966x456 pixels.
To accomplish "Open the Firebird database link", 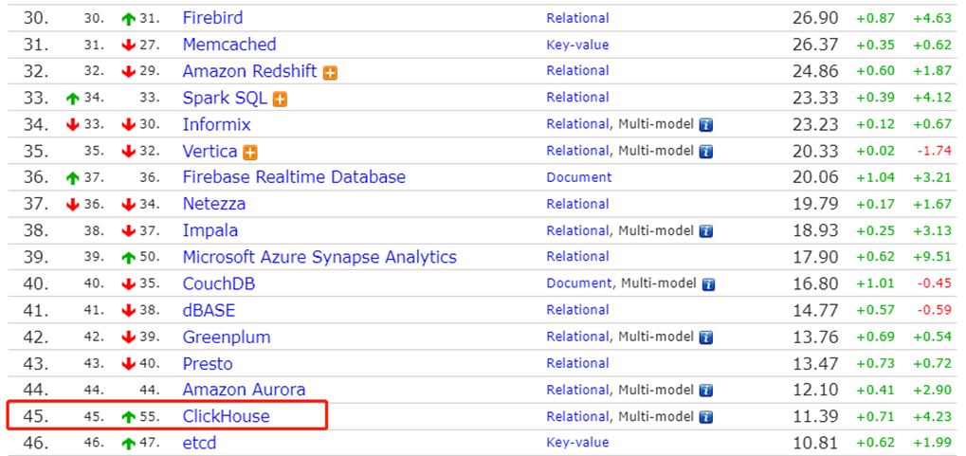I will point(212,18).
